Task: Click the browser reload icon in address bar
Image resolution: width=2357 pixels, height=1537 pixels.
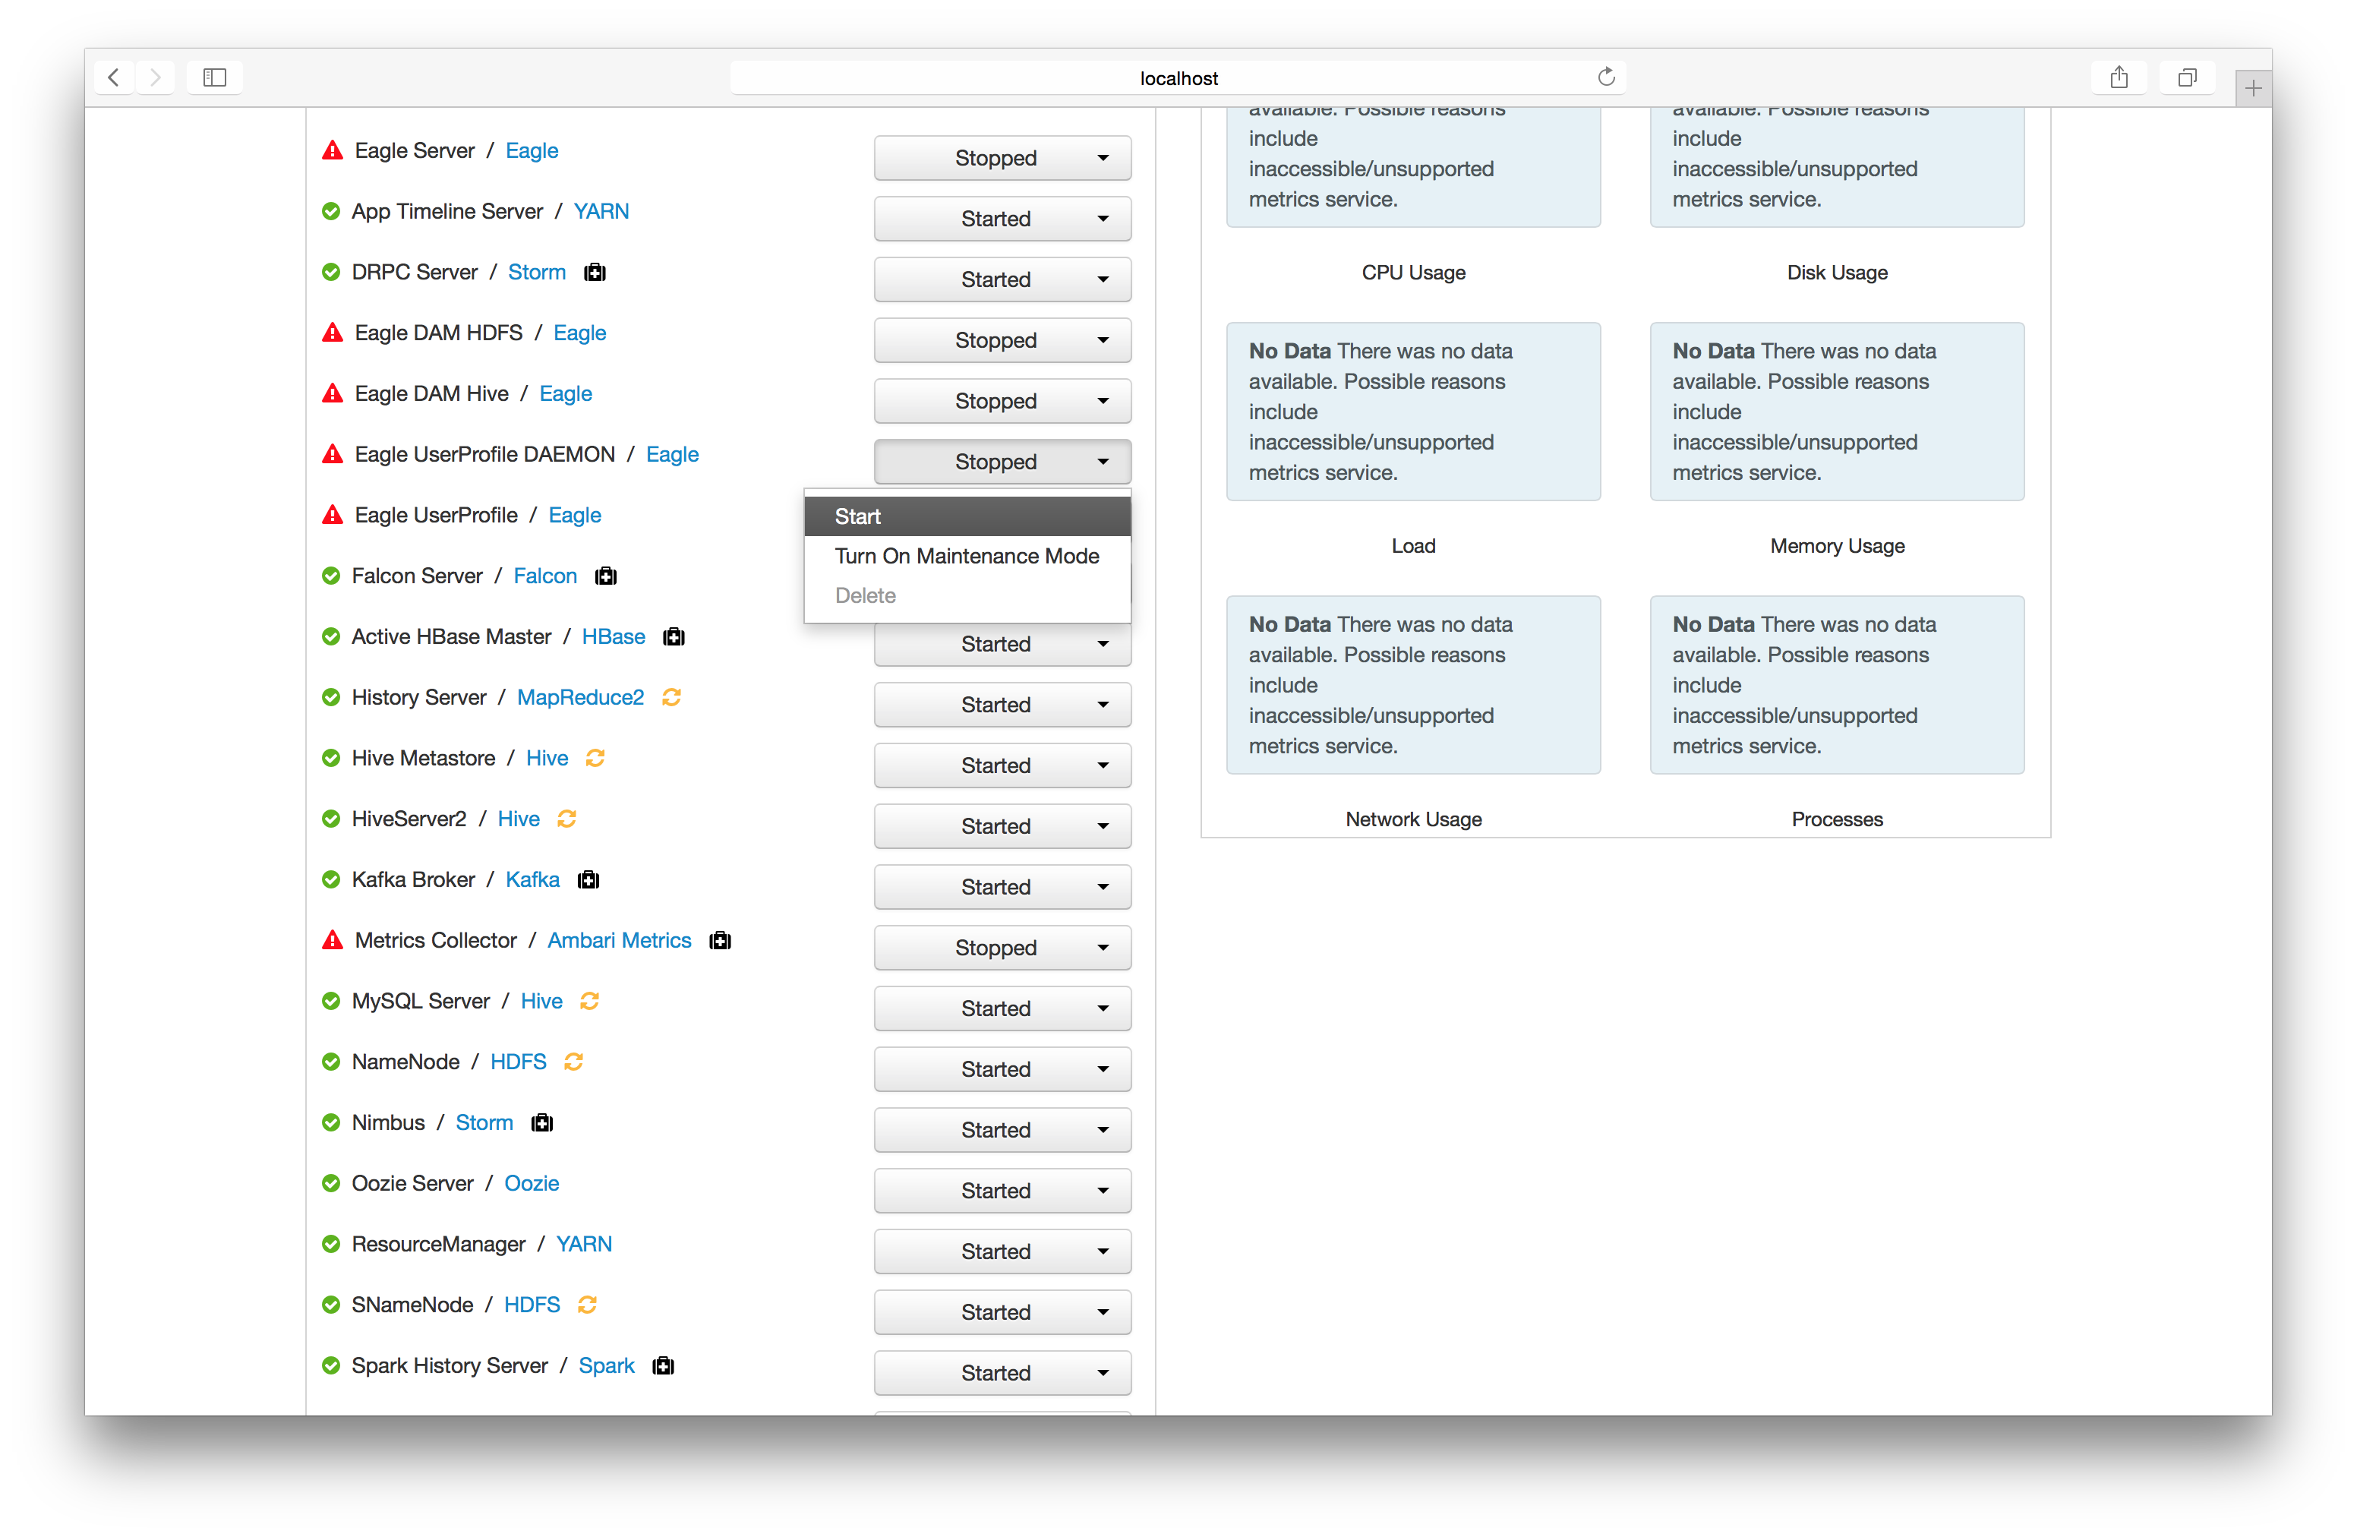Action: pos(1605,77)
